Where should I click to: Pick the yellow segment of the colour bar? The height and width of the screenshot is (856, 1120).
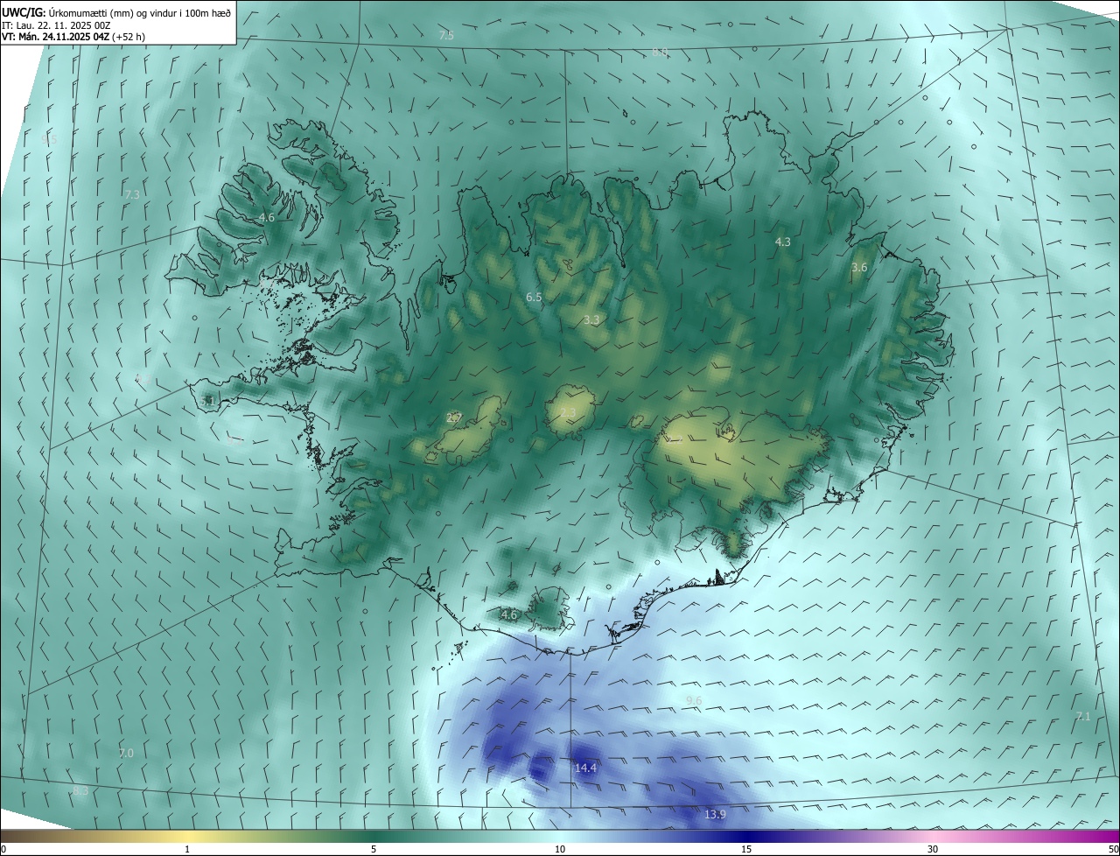coord(188,836)
